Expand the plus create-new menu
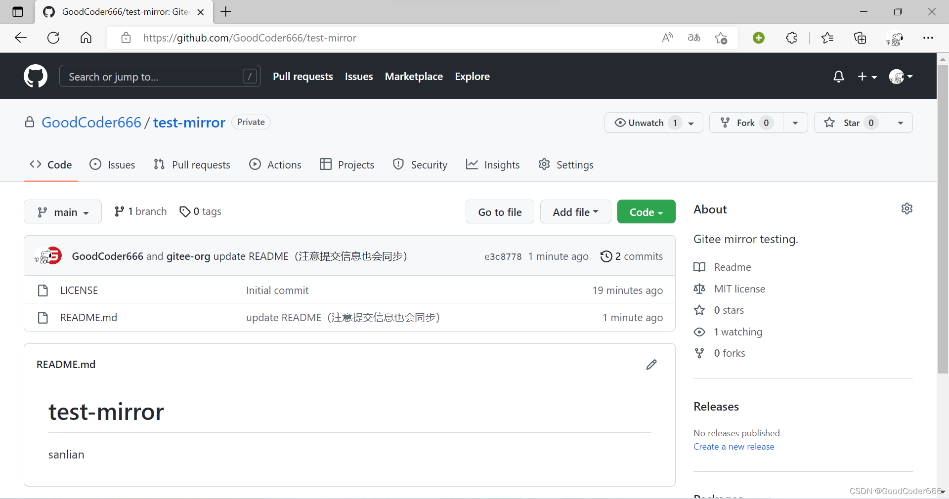The image size is (949, 499). (867, 77)
